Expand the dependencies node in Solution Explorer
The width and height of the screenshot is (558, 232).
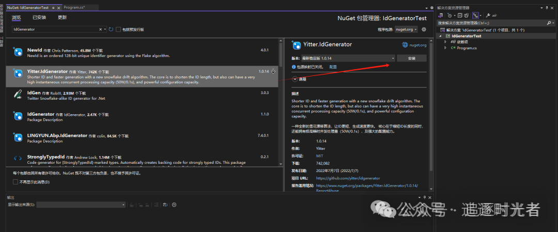coord(445,42)
